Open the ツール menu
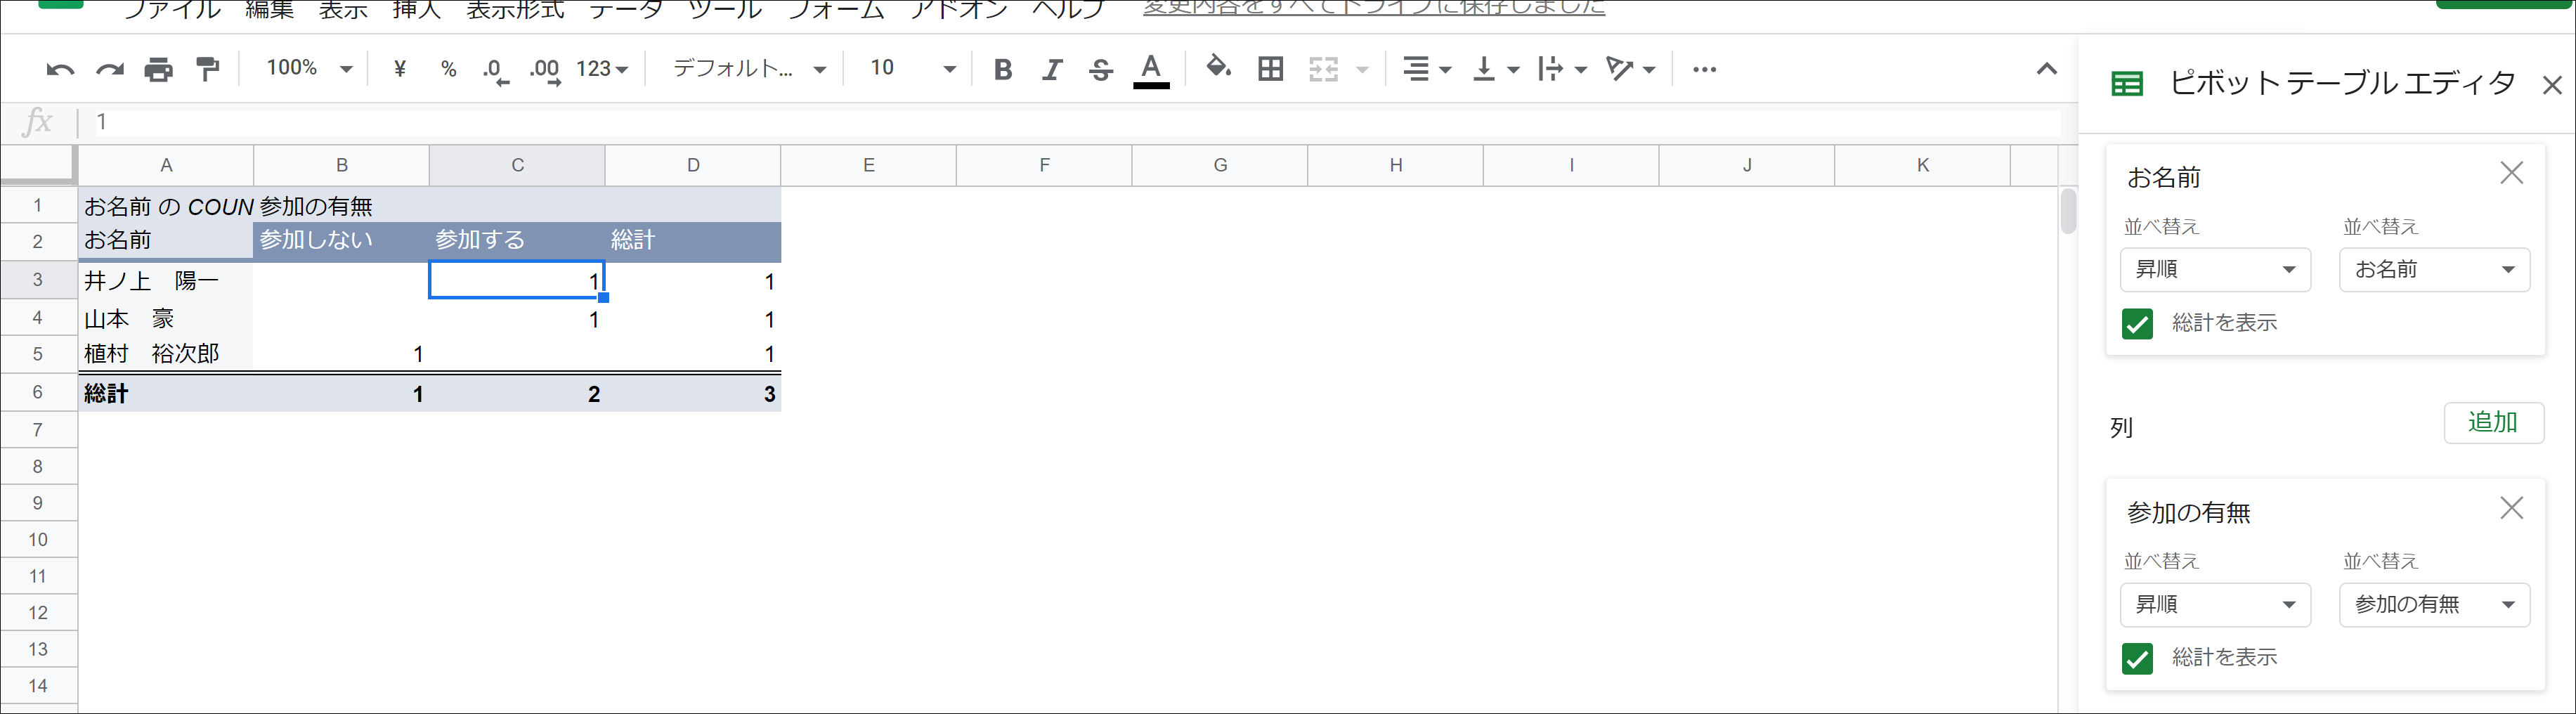2576x714 pixels. 724,9
